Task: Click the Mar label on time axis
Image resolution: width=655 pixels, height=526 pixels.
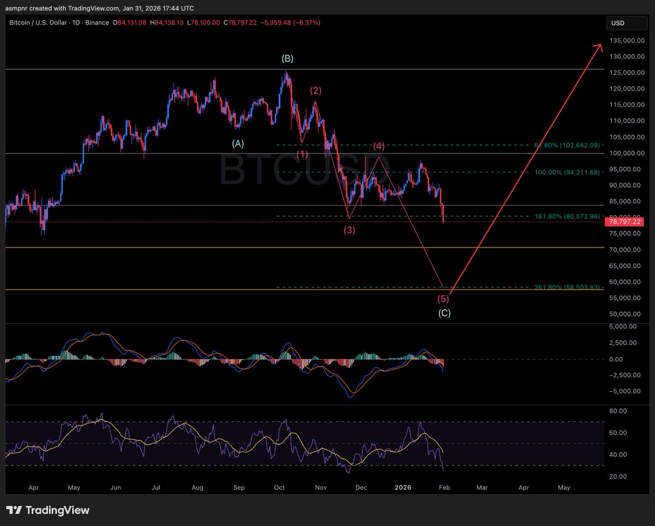Action: tap(482, 487)
